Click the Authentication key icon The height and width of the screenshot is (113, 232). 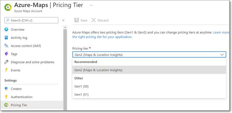(x=6, y=97)
